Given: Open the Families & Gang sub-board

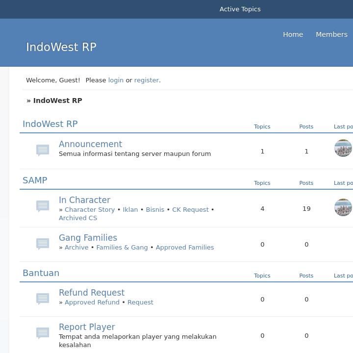Looking at the screenshot, I should (122, 247).
